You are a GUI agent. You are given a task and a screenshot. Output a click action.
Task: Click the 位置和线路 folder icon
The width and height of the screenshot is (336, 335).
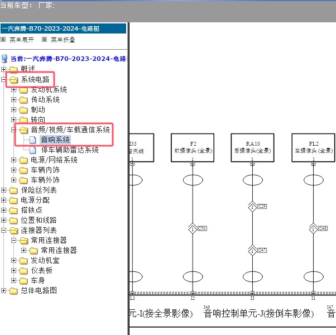pyautogui.click(x=13, y=221)
